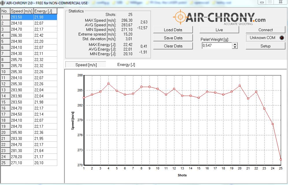This screenshot has height=185, width=288.
Task: Click row number 13 in the table
Action: click(5, 90)
